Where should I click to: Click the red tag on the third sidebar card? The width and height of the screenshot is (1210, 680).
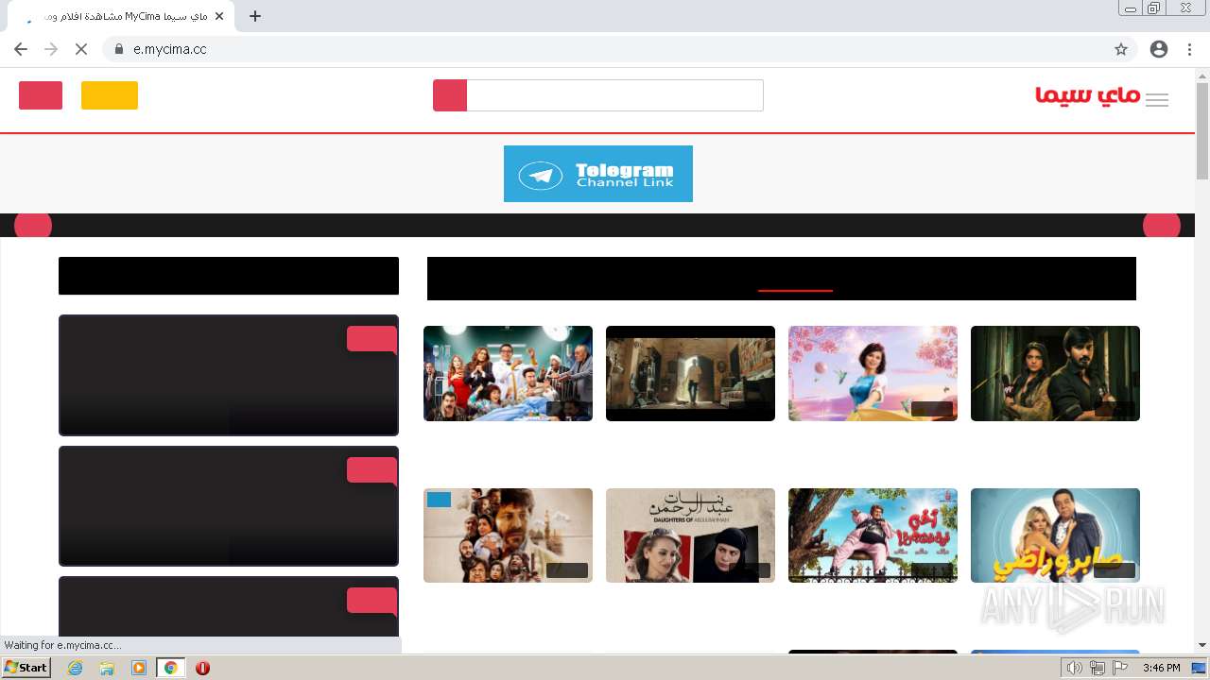[372, 601]
